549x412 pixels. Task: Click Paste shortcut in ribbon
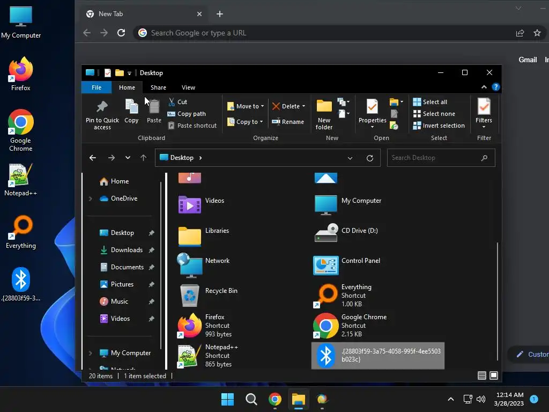pos(192,126)
